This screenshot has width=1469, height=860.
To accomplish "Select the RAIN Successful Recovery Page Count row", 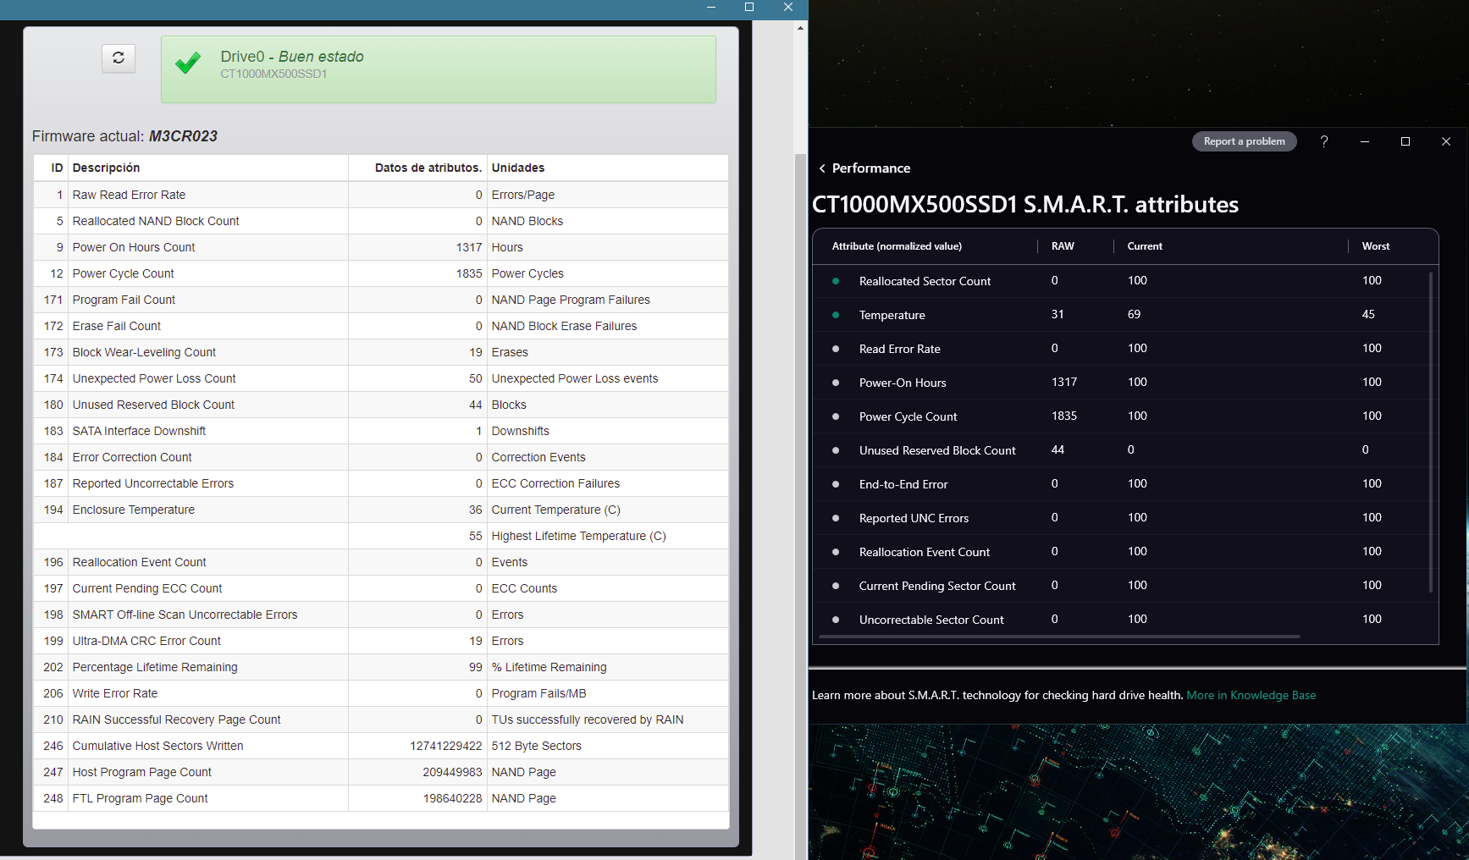I will [381, 719].
